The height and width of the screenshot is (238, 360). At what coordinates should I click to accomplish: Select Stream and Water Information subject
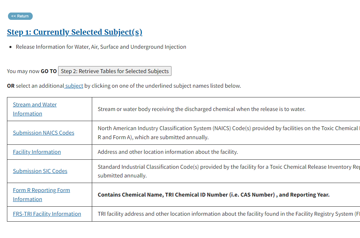point(34,109)
